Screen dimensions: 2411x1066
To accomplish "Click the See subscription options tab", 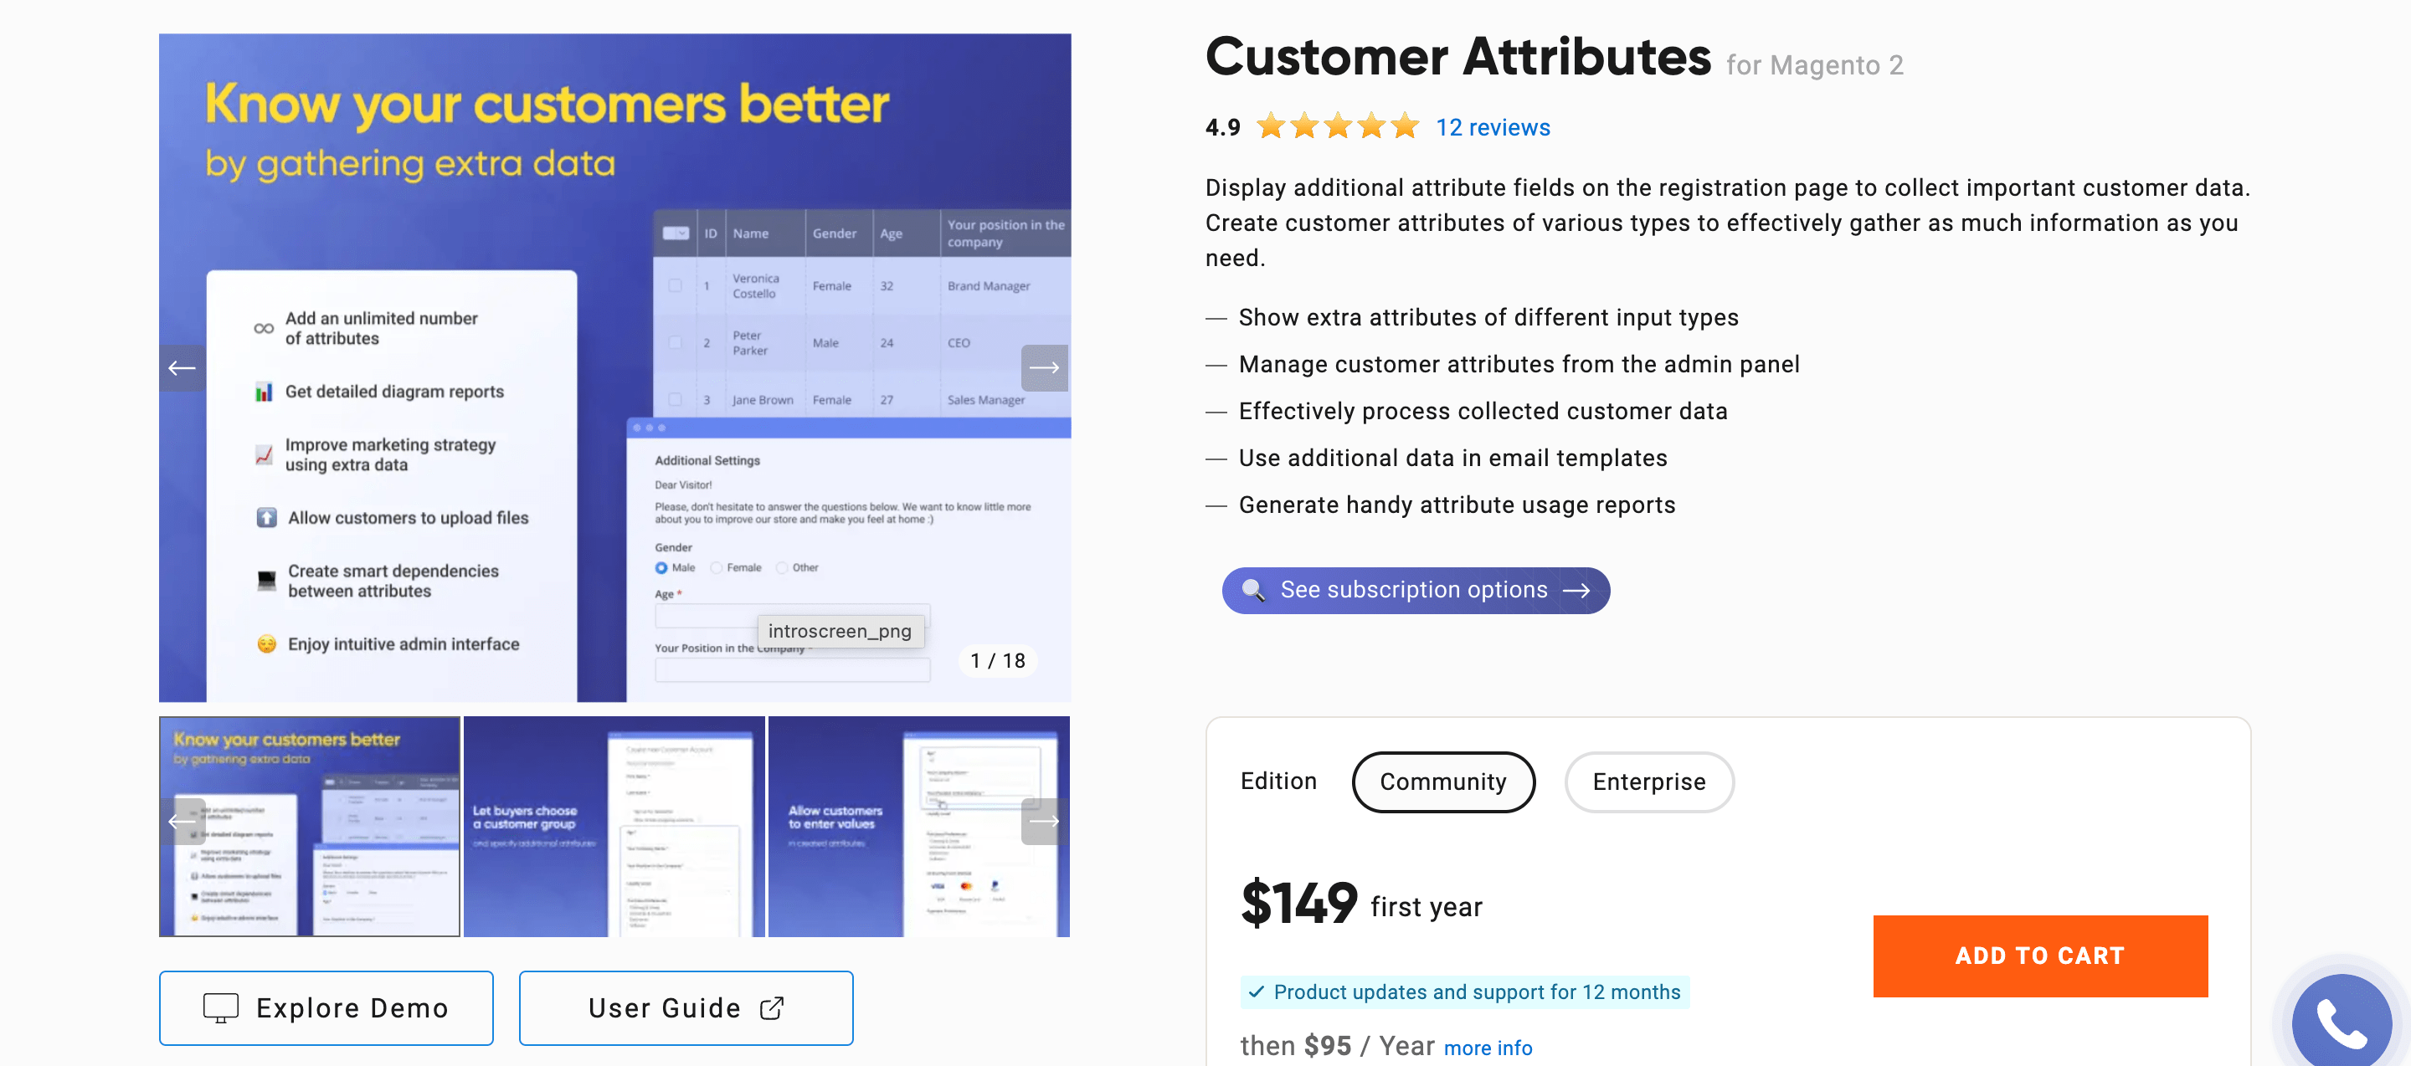I will pos(1415,588).
